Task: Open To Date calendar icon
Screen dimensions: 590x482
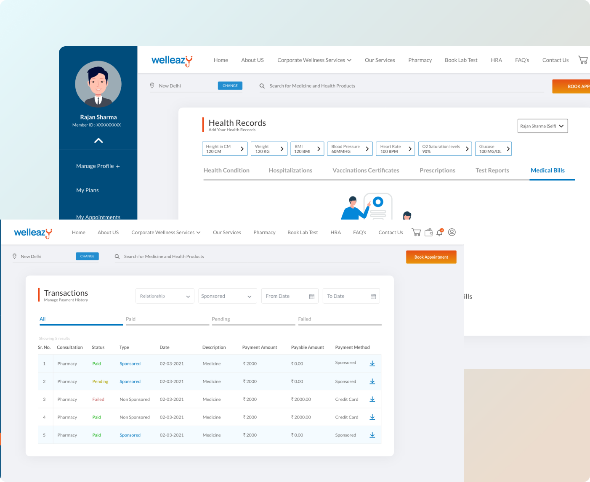Action: point(373,297)
